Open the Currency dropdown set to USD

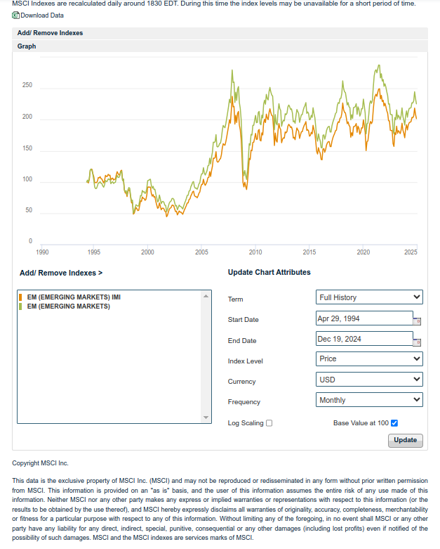click(369, 380)
